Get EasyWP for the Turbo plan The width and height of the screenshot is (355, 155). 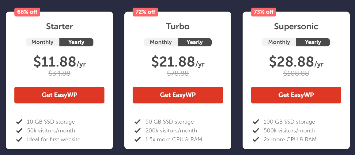(178, 95)
